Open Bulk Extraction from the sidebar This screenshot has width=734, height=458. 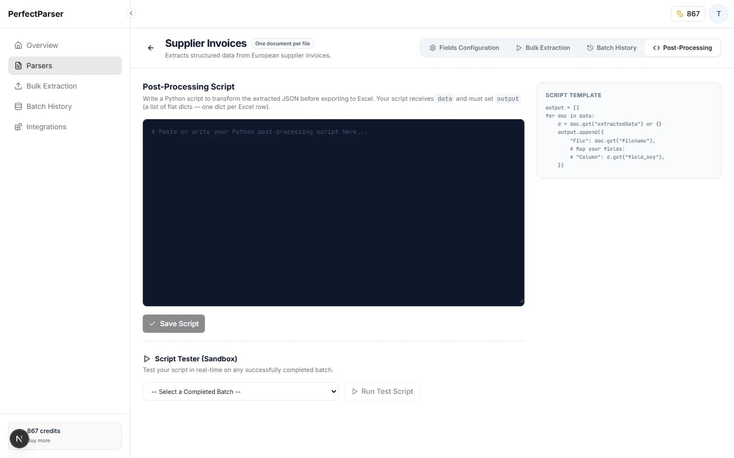point(65,86)
